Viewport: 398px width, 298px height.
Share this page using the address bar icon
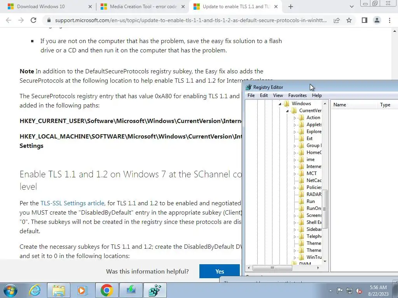tap(337, 20)
